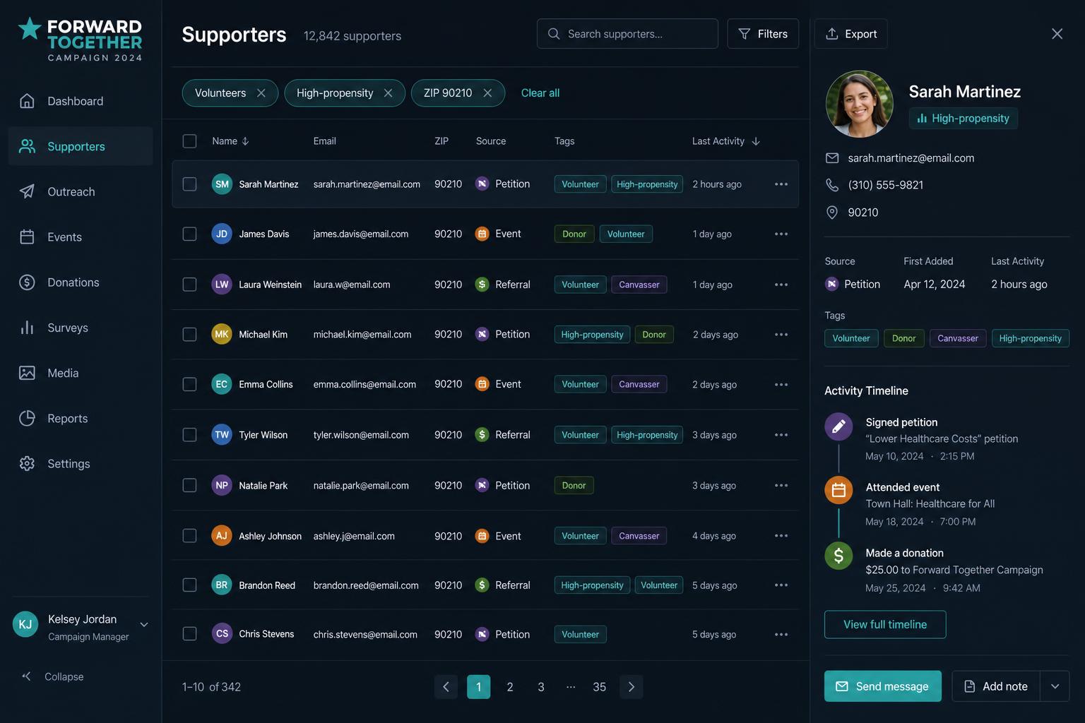Open the Surveys section
The width and height of the screenshot is (1085, 723).
pyautogui.click(x=81, y=328)
